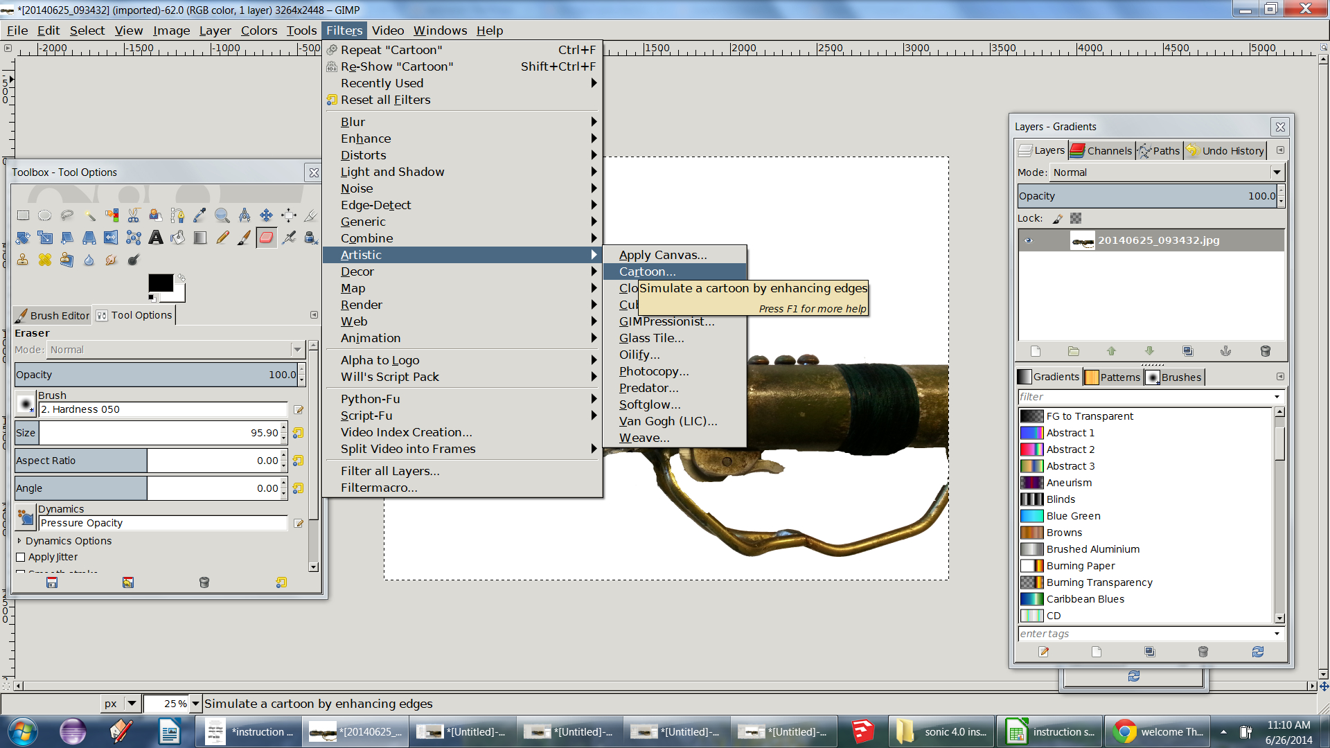Open the Brush Editor tab
Screen dimensions: 1330x748
point(53,315)
